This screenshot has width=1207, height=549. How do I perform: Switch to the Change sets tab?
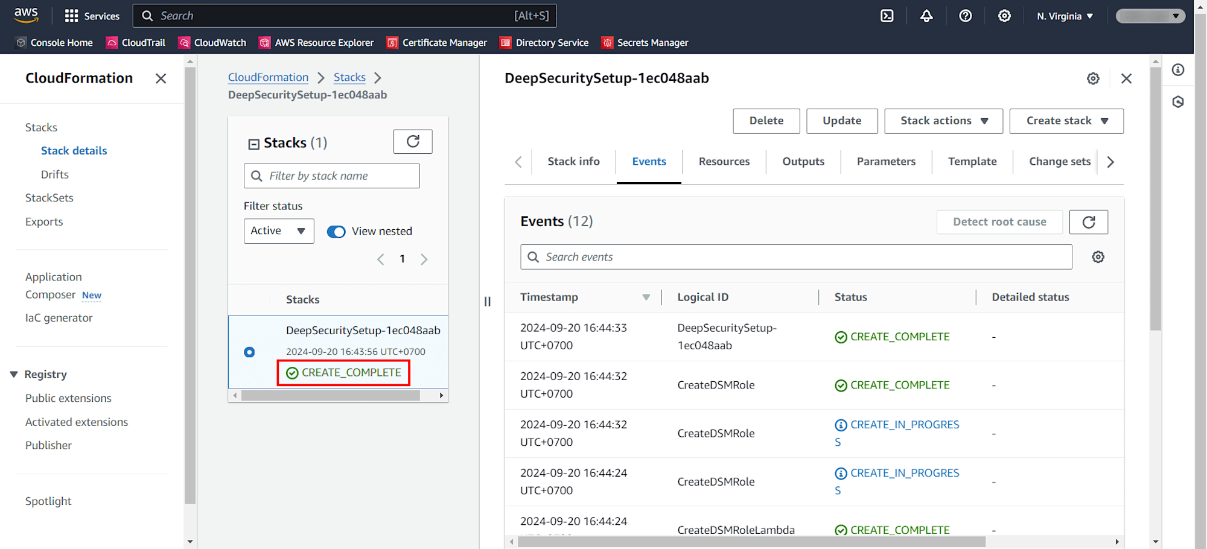click(x=1060, y=162)
